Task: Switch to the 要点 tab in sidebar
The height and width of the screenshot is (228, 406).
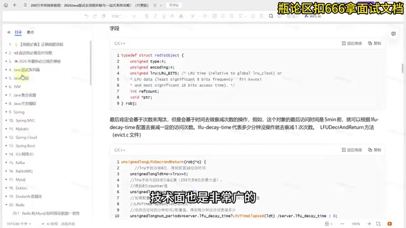Action: pos(30,32)
